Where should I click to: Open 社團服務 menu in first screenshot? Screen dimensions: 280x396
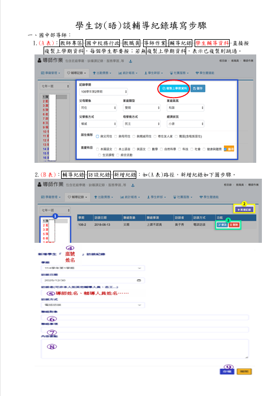pos(179,73)
